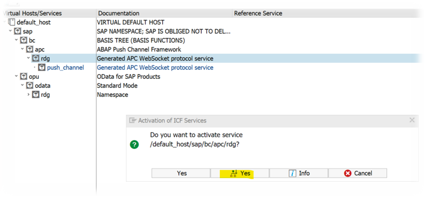The image size is (426, 198).
Task: Collapse the opu tree node
Action: [x=16, y=76]
